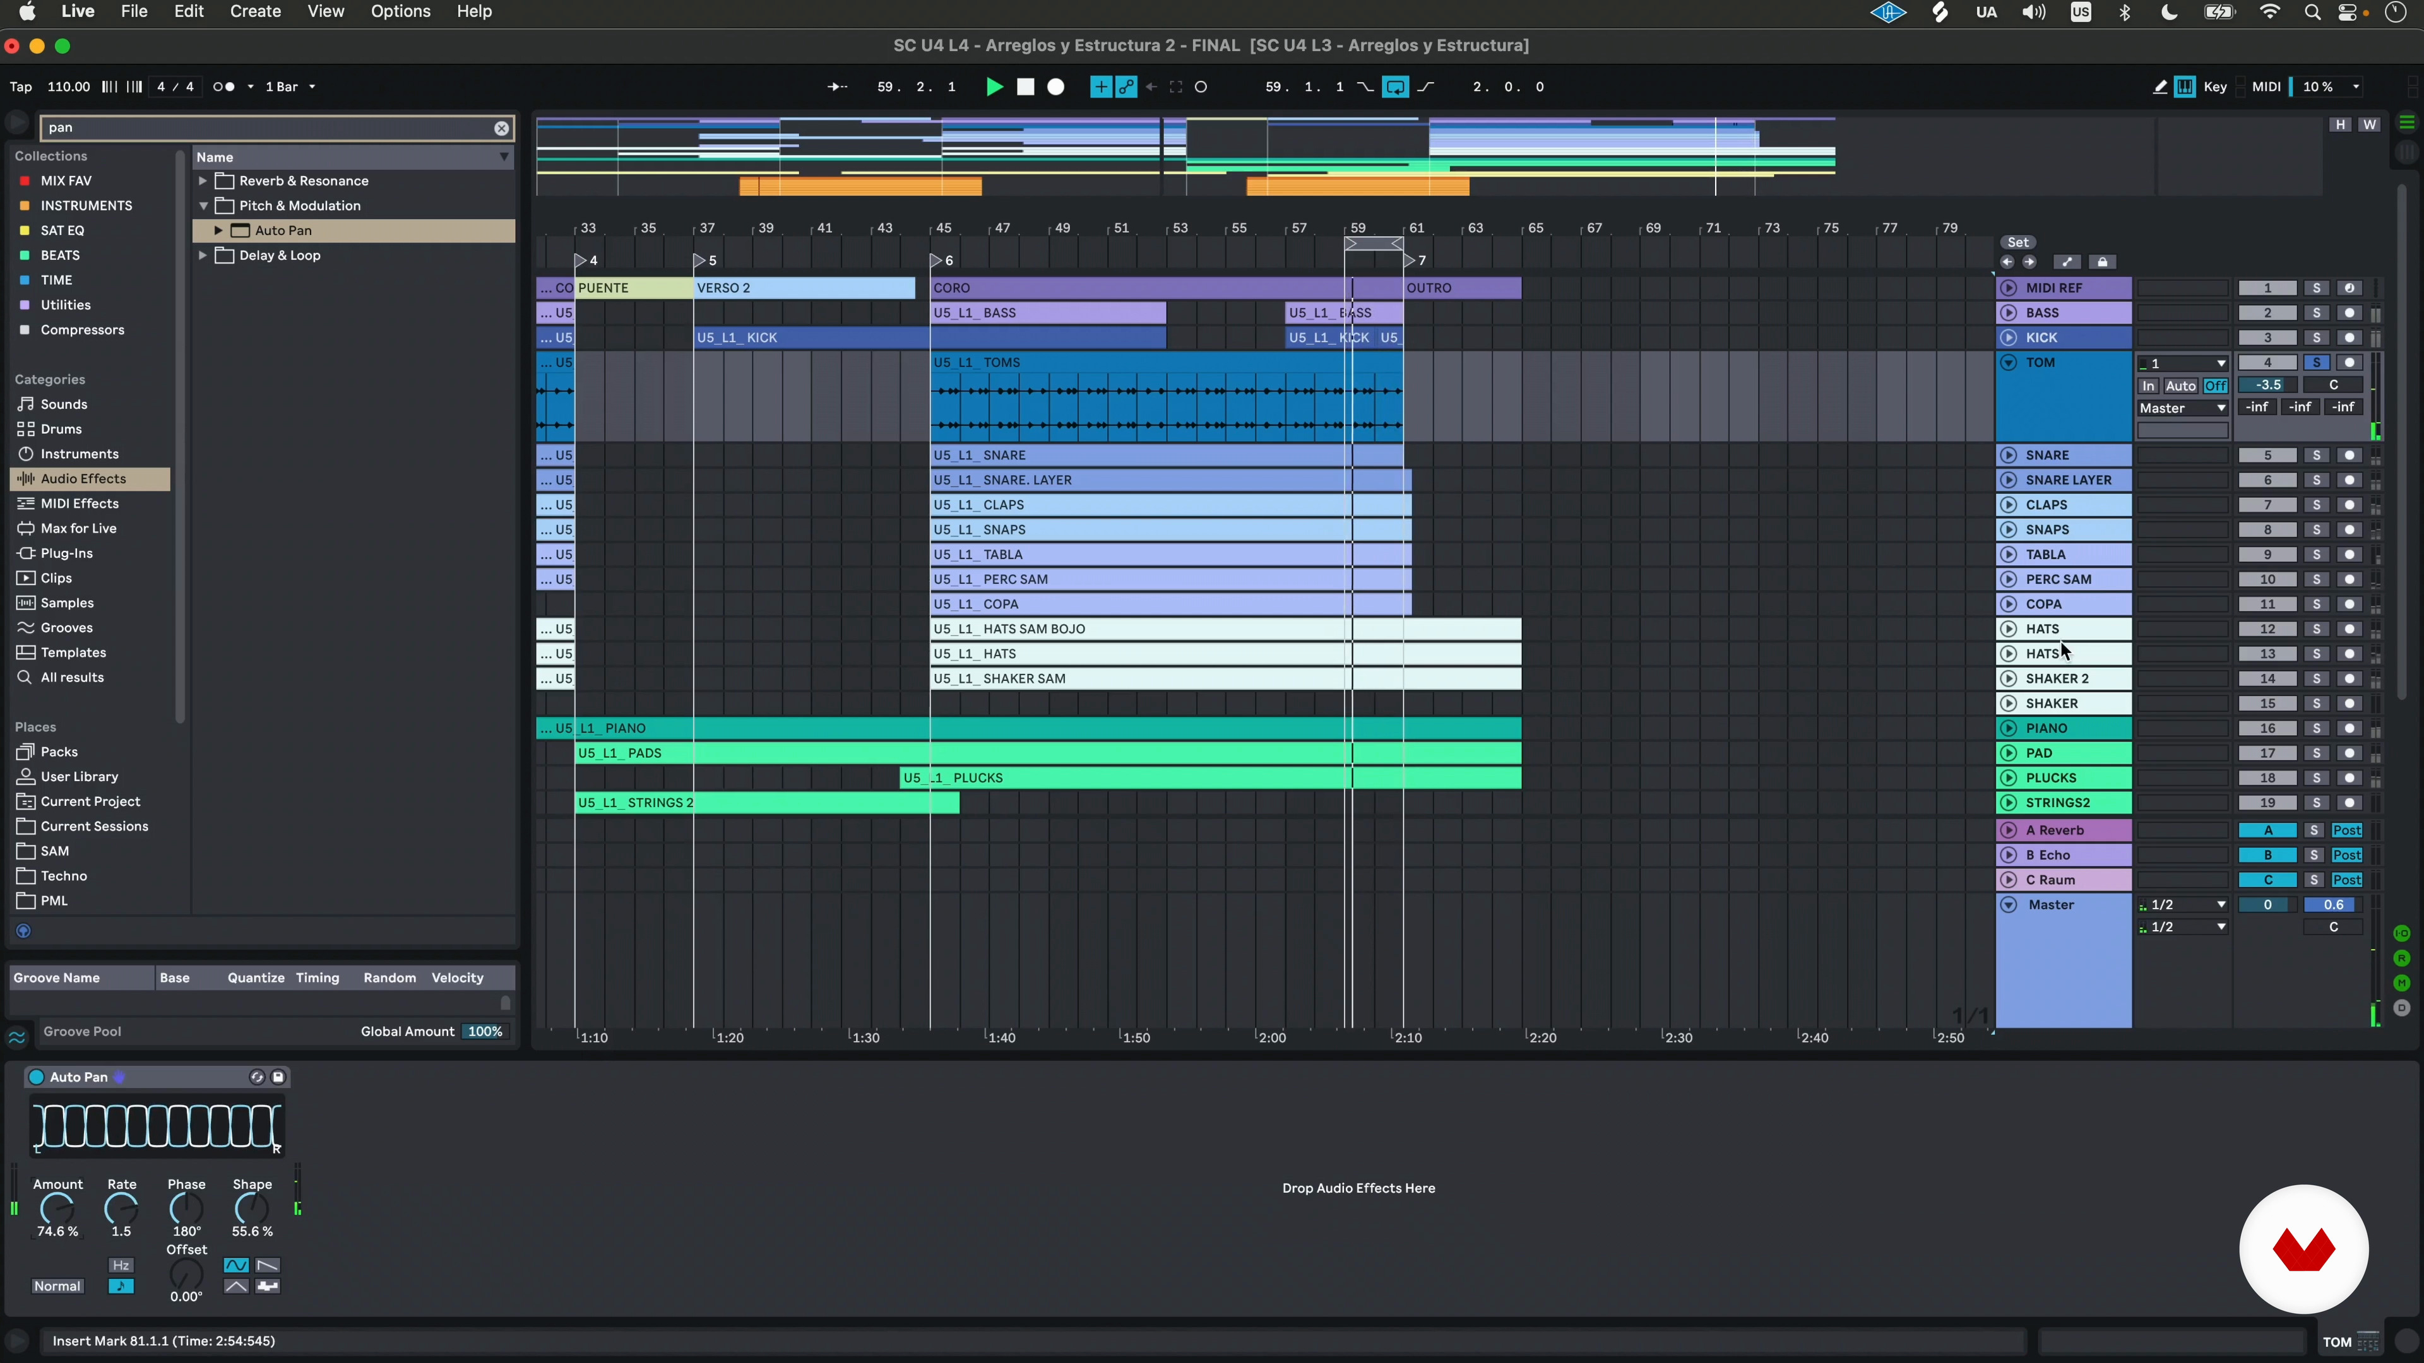Open TOM input channel dropdown
This screenshot has height=1363, width=2424.
2182,363
